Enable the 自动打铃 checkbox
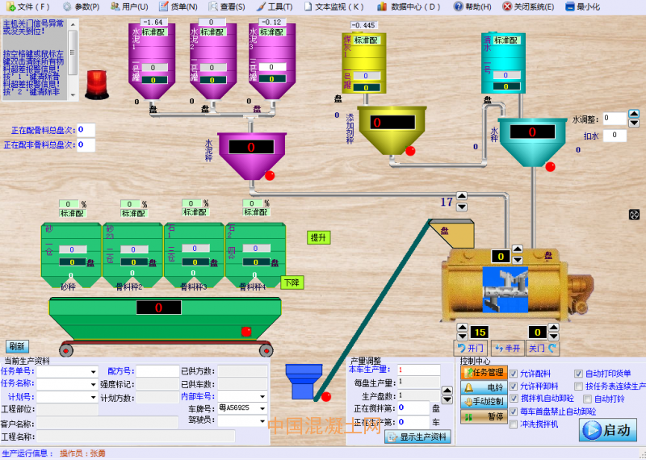The width and height of the screenshot is (646, 460). pyautogui.click(x=588, y=399)
